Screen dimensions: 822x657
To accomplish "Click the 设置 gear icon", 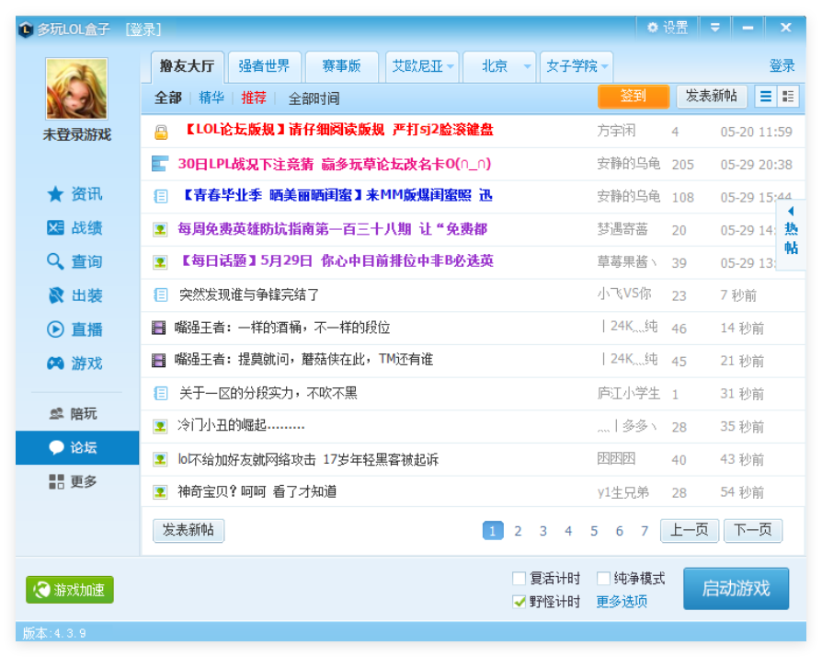I will point(652,28).
